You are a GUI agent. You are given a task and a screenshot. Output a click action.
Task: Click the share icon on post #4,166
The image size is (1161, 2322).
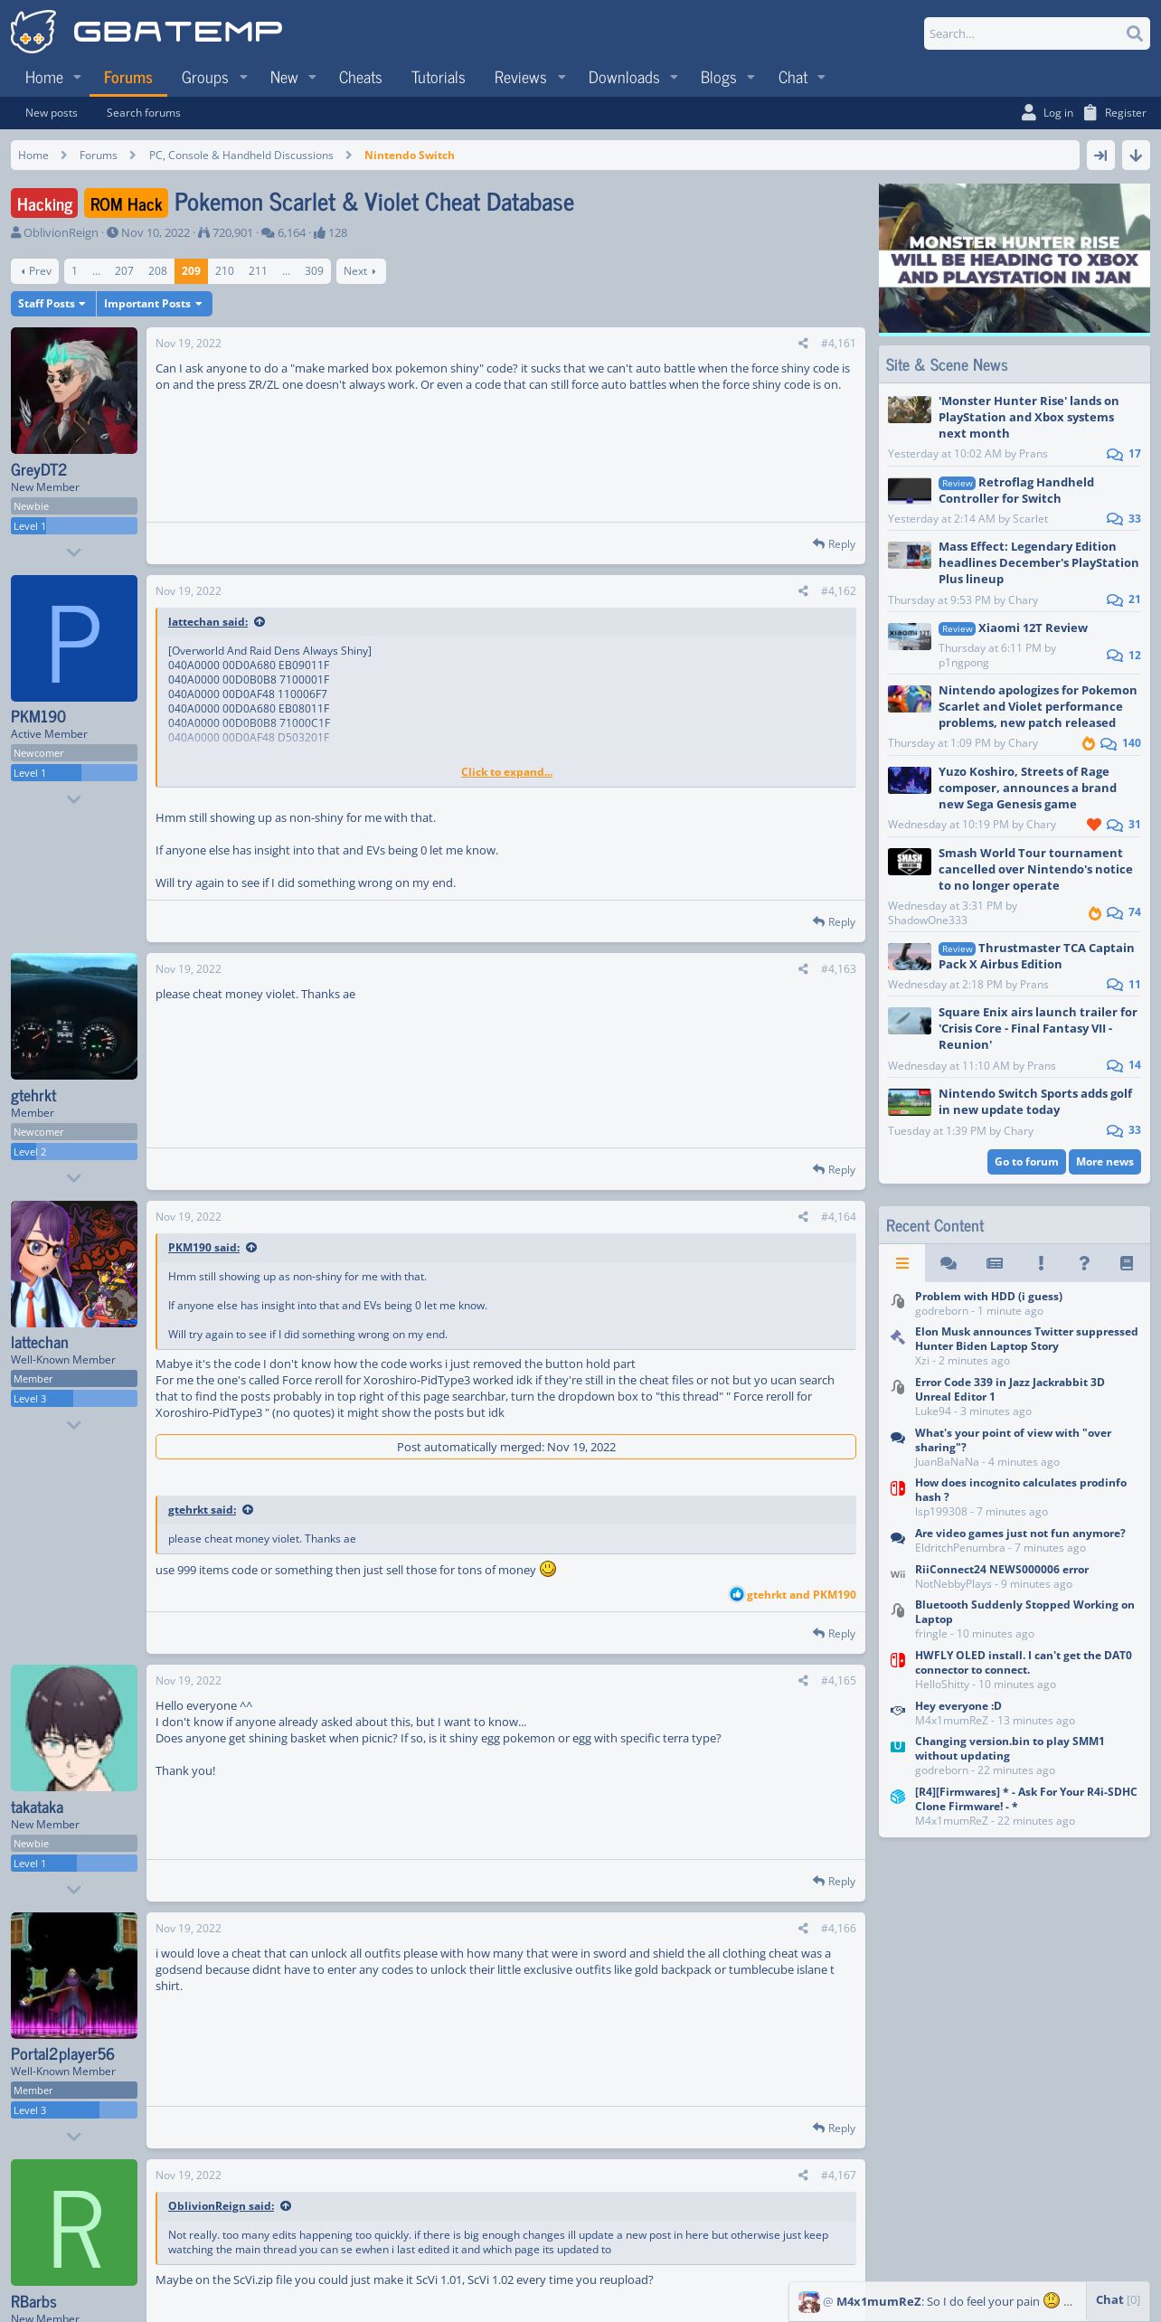803,1929
